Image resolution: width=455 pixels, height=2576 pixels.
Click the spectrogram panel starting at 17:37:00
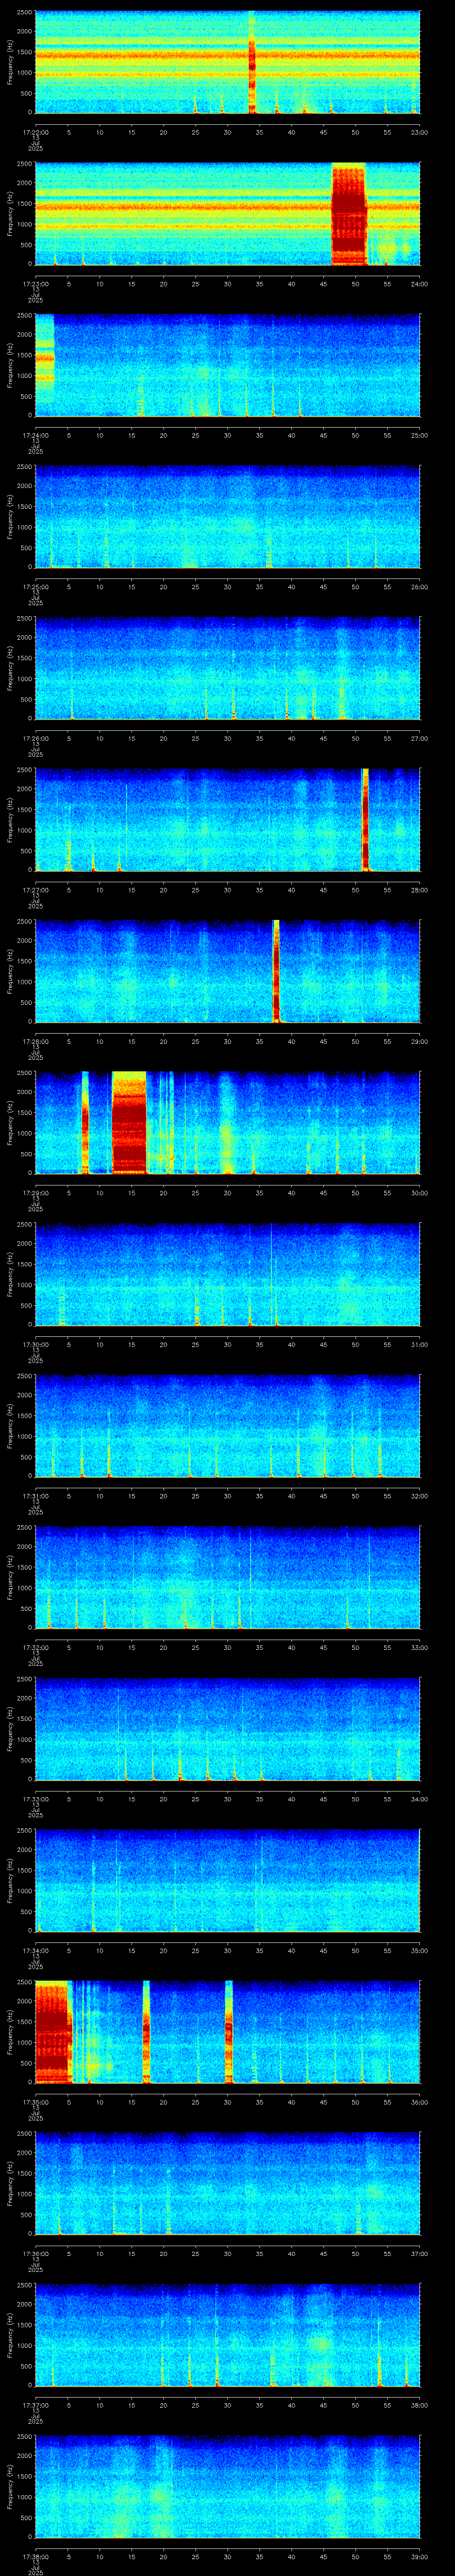pyautogui.click(x=227, y=2335)
